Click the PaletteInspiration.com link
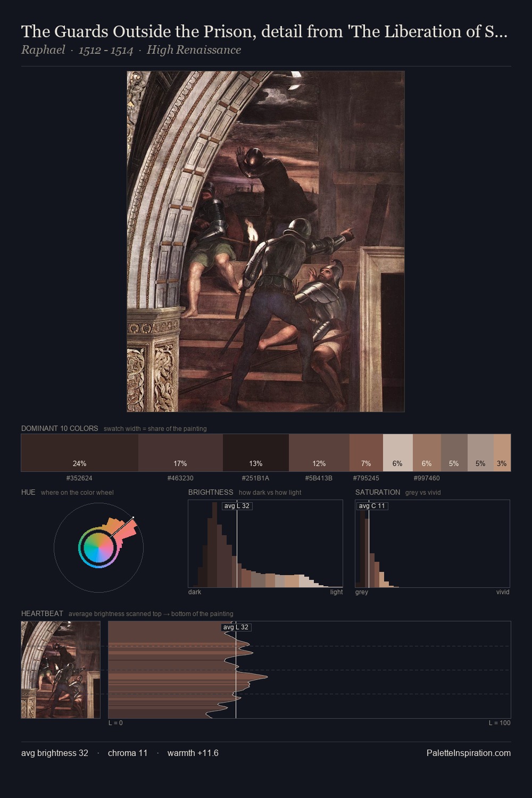Screen dimensions: 532x798 pos(469,753)
